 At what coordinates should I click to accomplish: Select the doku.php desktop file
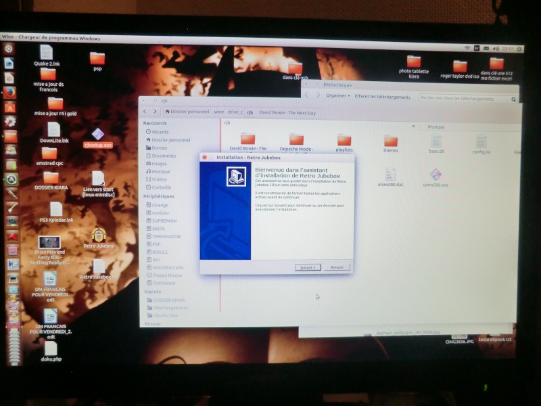point(51,351)
